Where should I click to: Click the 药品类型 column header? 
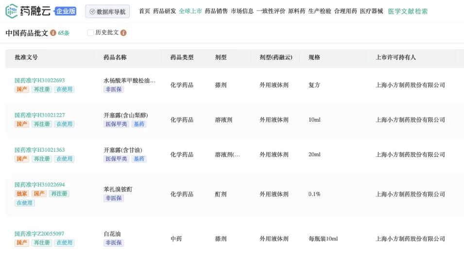point(182,57)
